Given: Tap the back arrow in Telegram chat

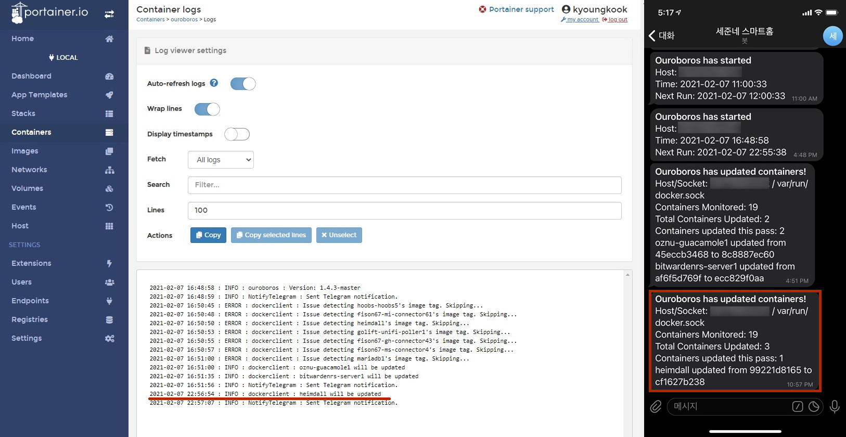Looking at the screenshot, I should click(x=652, y=36).
